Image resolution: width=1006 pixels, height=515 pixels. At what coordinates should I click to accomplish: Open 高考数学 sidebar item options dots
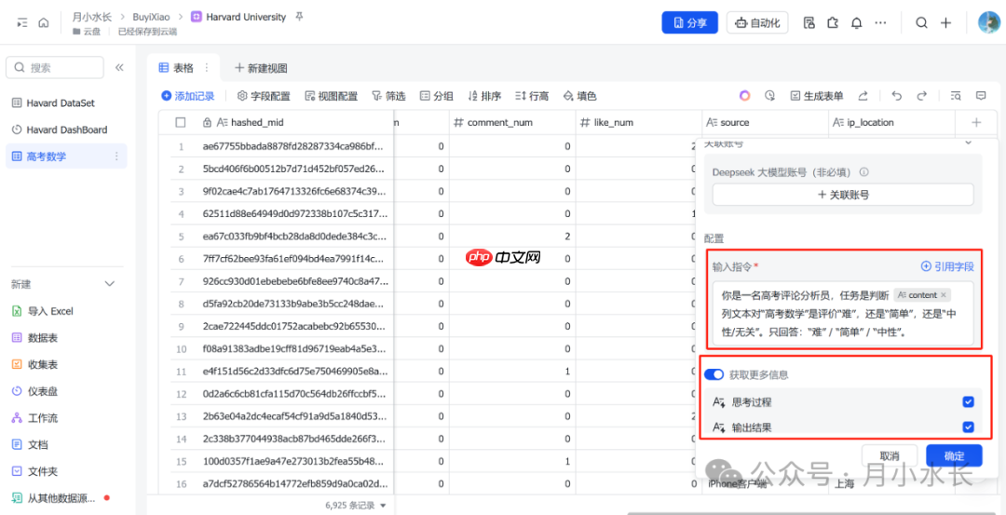tap(116, 156)
